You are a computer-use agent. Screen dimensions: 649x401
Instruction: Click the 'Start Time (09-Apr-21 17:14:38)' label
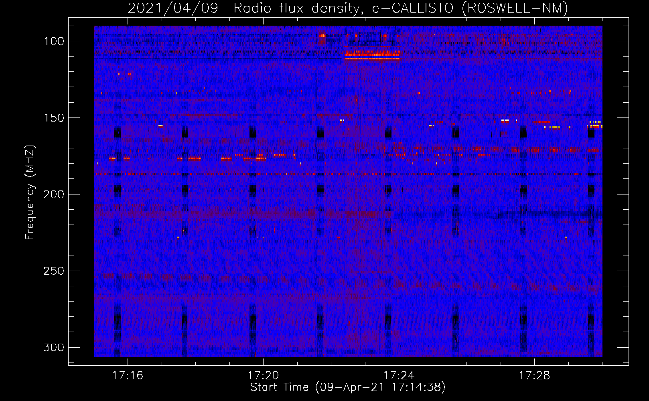click(348, 387)
